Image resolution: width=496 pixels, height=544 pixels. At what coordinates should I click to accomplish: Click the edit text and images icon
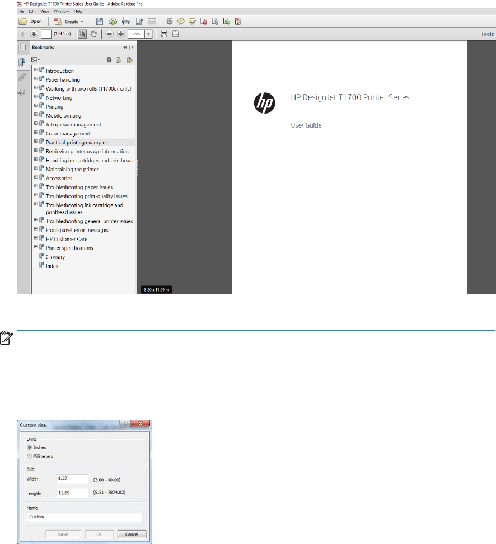139,21
